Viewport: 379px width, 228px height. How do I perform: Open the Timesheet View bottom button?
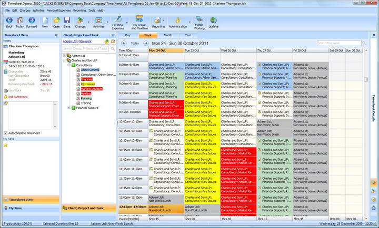click(31, 200)
